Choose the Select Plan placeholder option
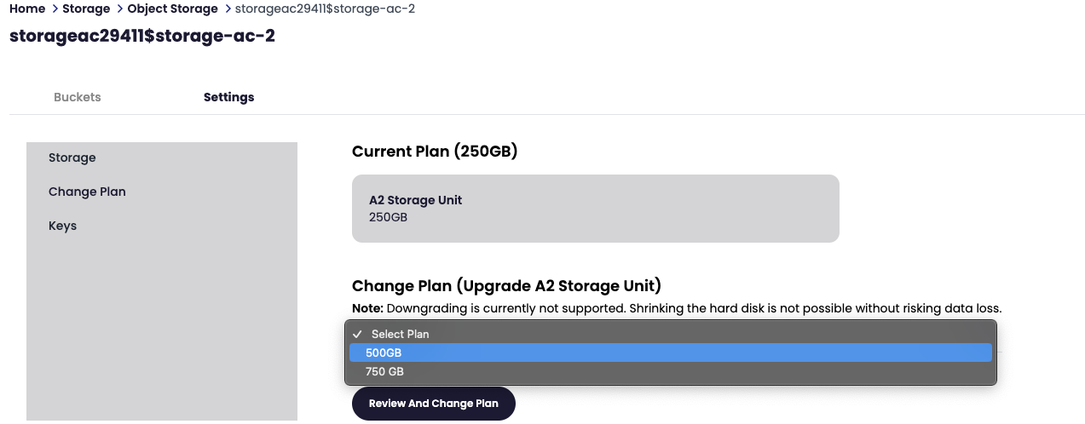 [400, 334]
